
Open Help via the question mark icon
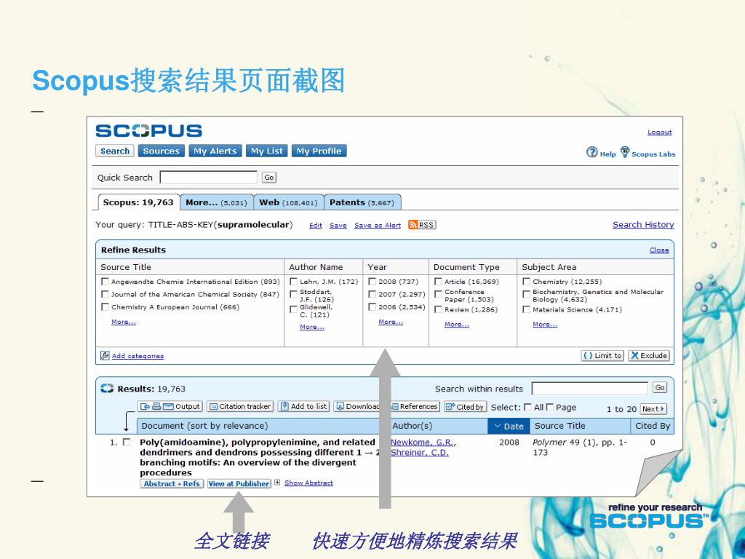[x=591, y=152]
